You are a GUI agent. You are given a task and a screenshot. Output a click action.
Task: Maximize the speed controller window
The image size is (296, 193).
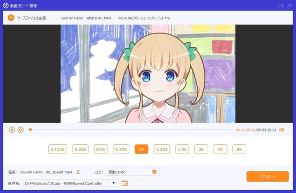point(281,5)
